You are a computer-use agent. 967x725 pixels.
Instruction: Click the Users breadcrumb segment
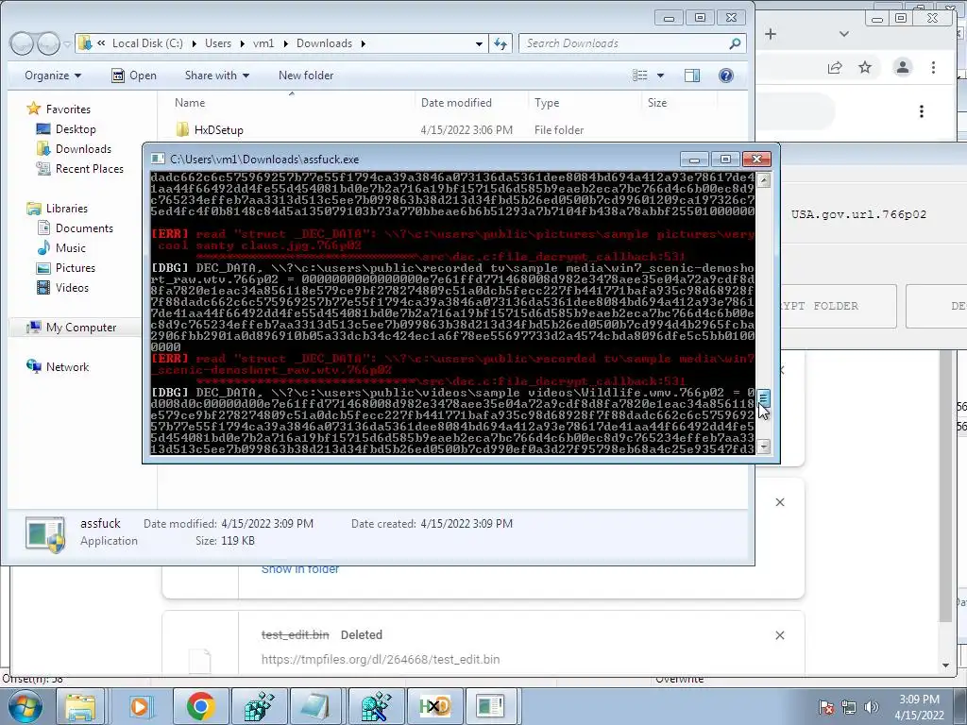218,43
